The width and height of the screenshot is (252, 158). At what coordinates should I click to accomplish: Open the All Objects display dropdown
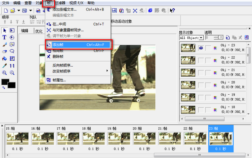pyautogui.click(x=201, y=38)
